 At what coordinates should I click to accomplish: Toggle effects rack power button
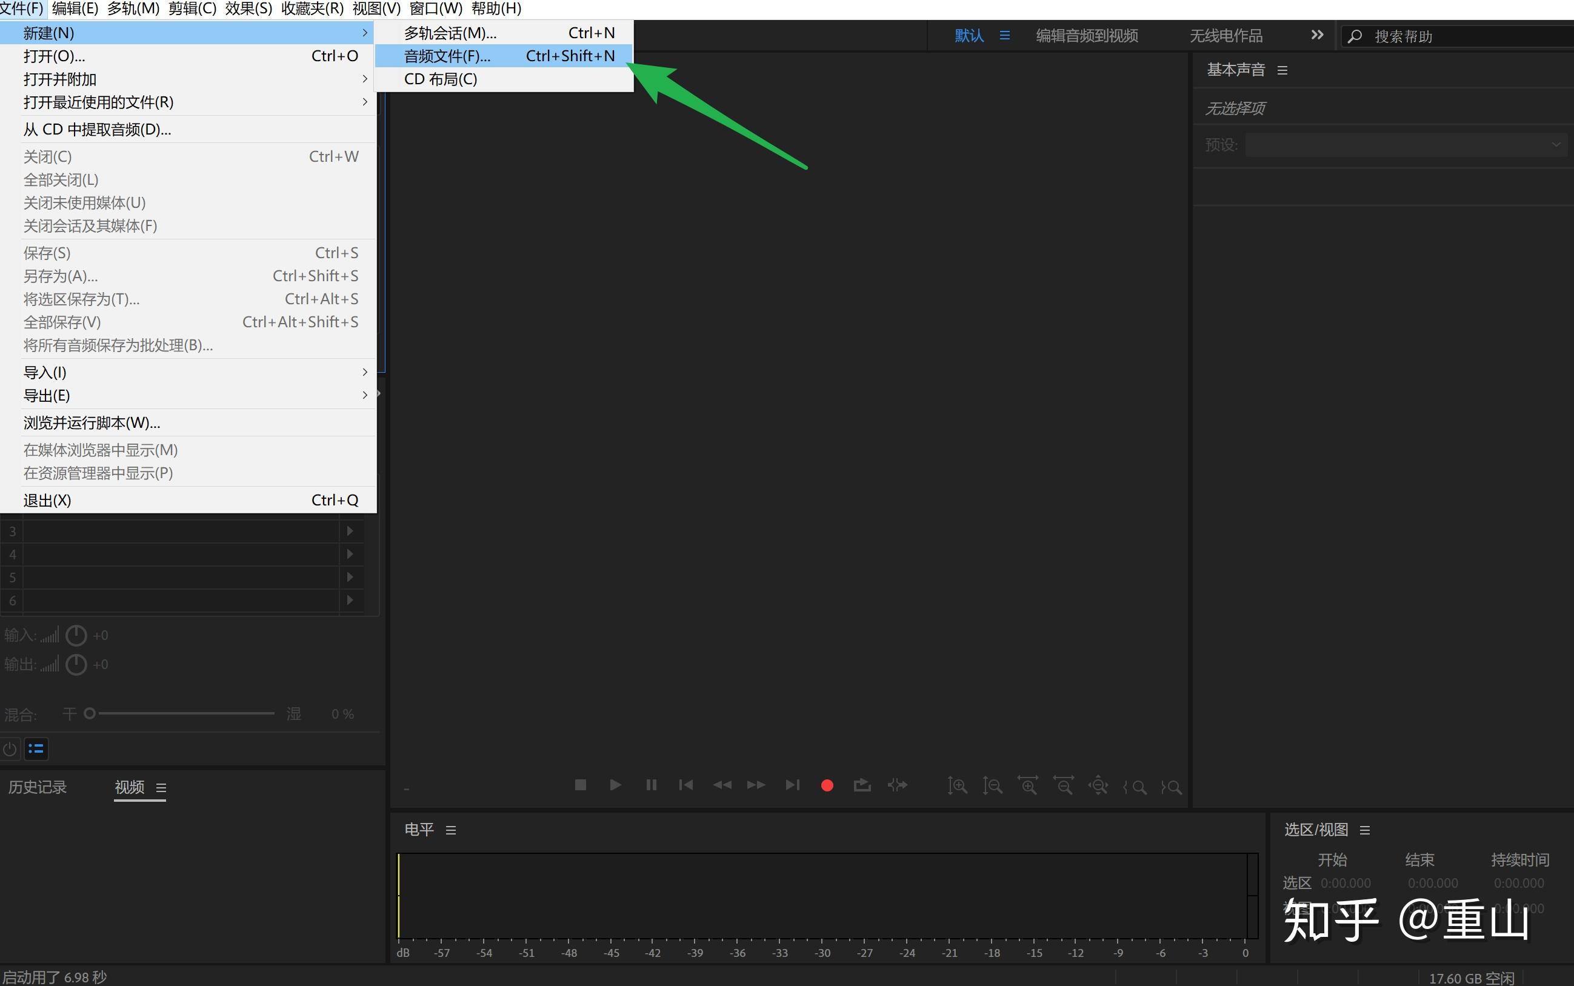pyautogui.click(x=10, y=748)
